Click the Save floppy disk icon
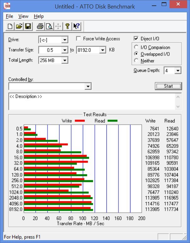This screenshot has width=190, height=243. pyautogui.click(x=27, y=27)
